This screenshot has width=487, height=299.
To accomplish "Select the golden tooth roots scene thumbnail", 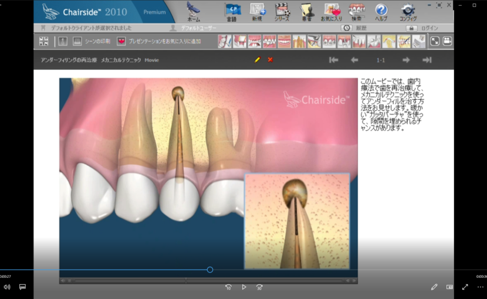I will [299, 41].
